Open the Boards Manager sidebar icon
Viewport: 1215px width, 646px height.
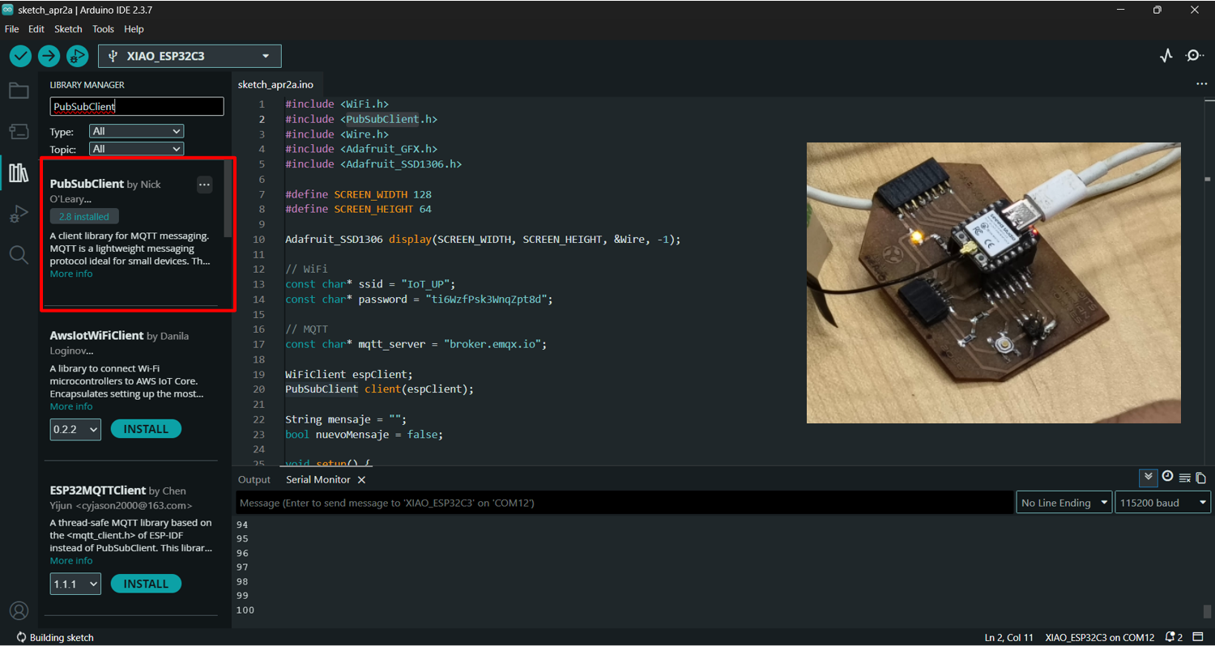click(19, 131)
